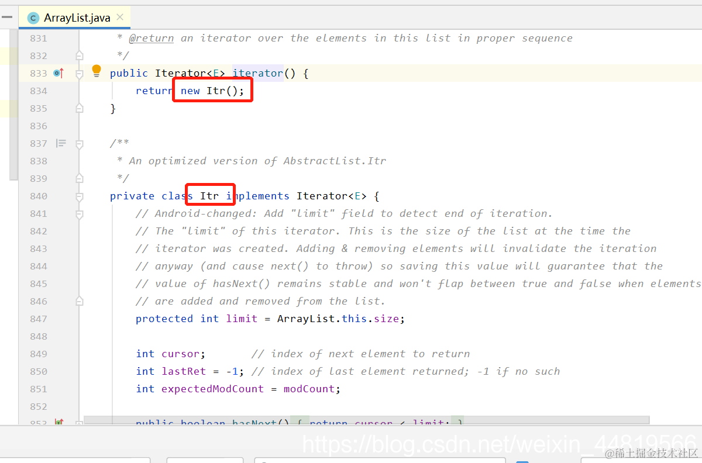Collapse the Itr class at line 840

80,196
